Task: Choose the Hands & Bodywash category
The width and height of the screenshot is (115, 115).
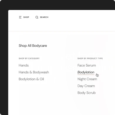Action: [x=34, y=72]
